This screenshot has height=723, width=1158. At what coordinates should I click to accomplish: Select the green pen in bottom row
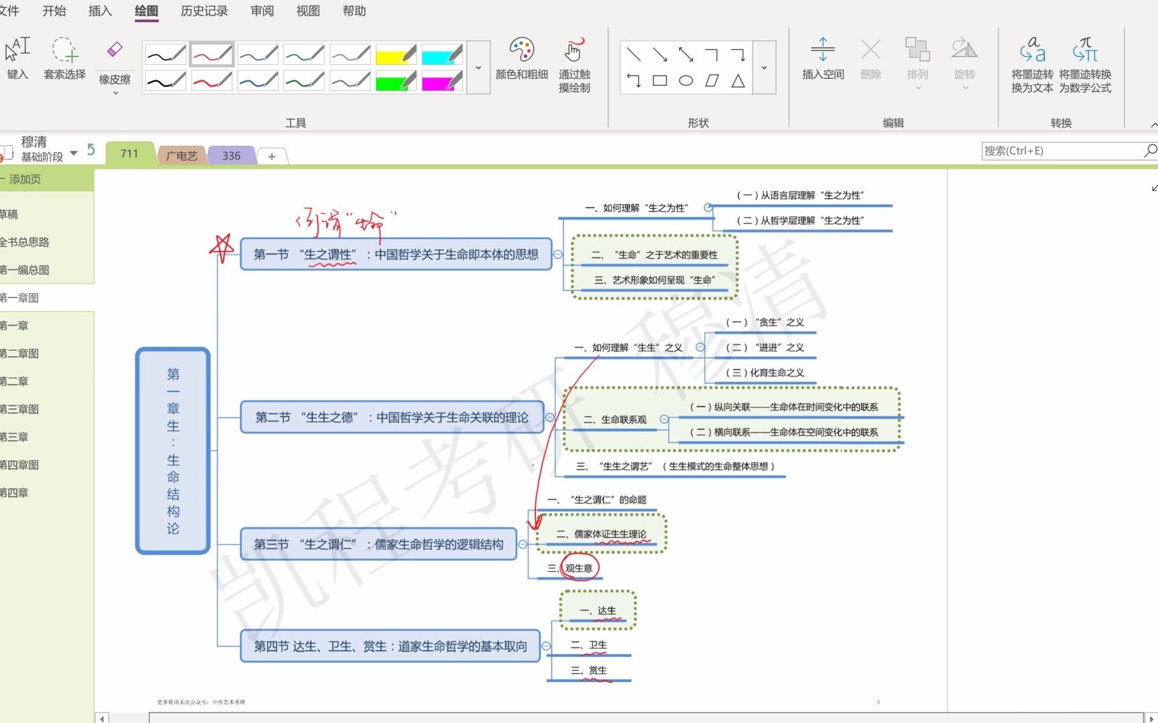point(304,81)
